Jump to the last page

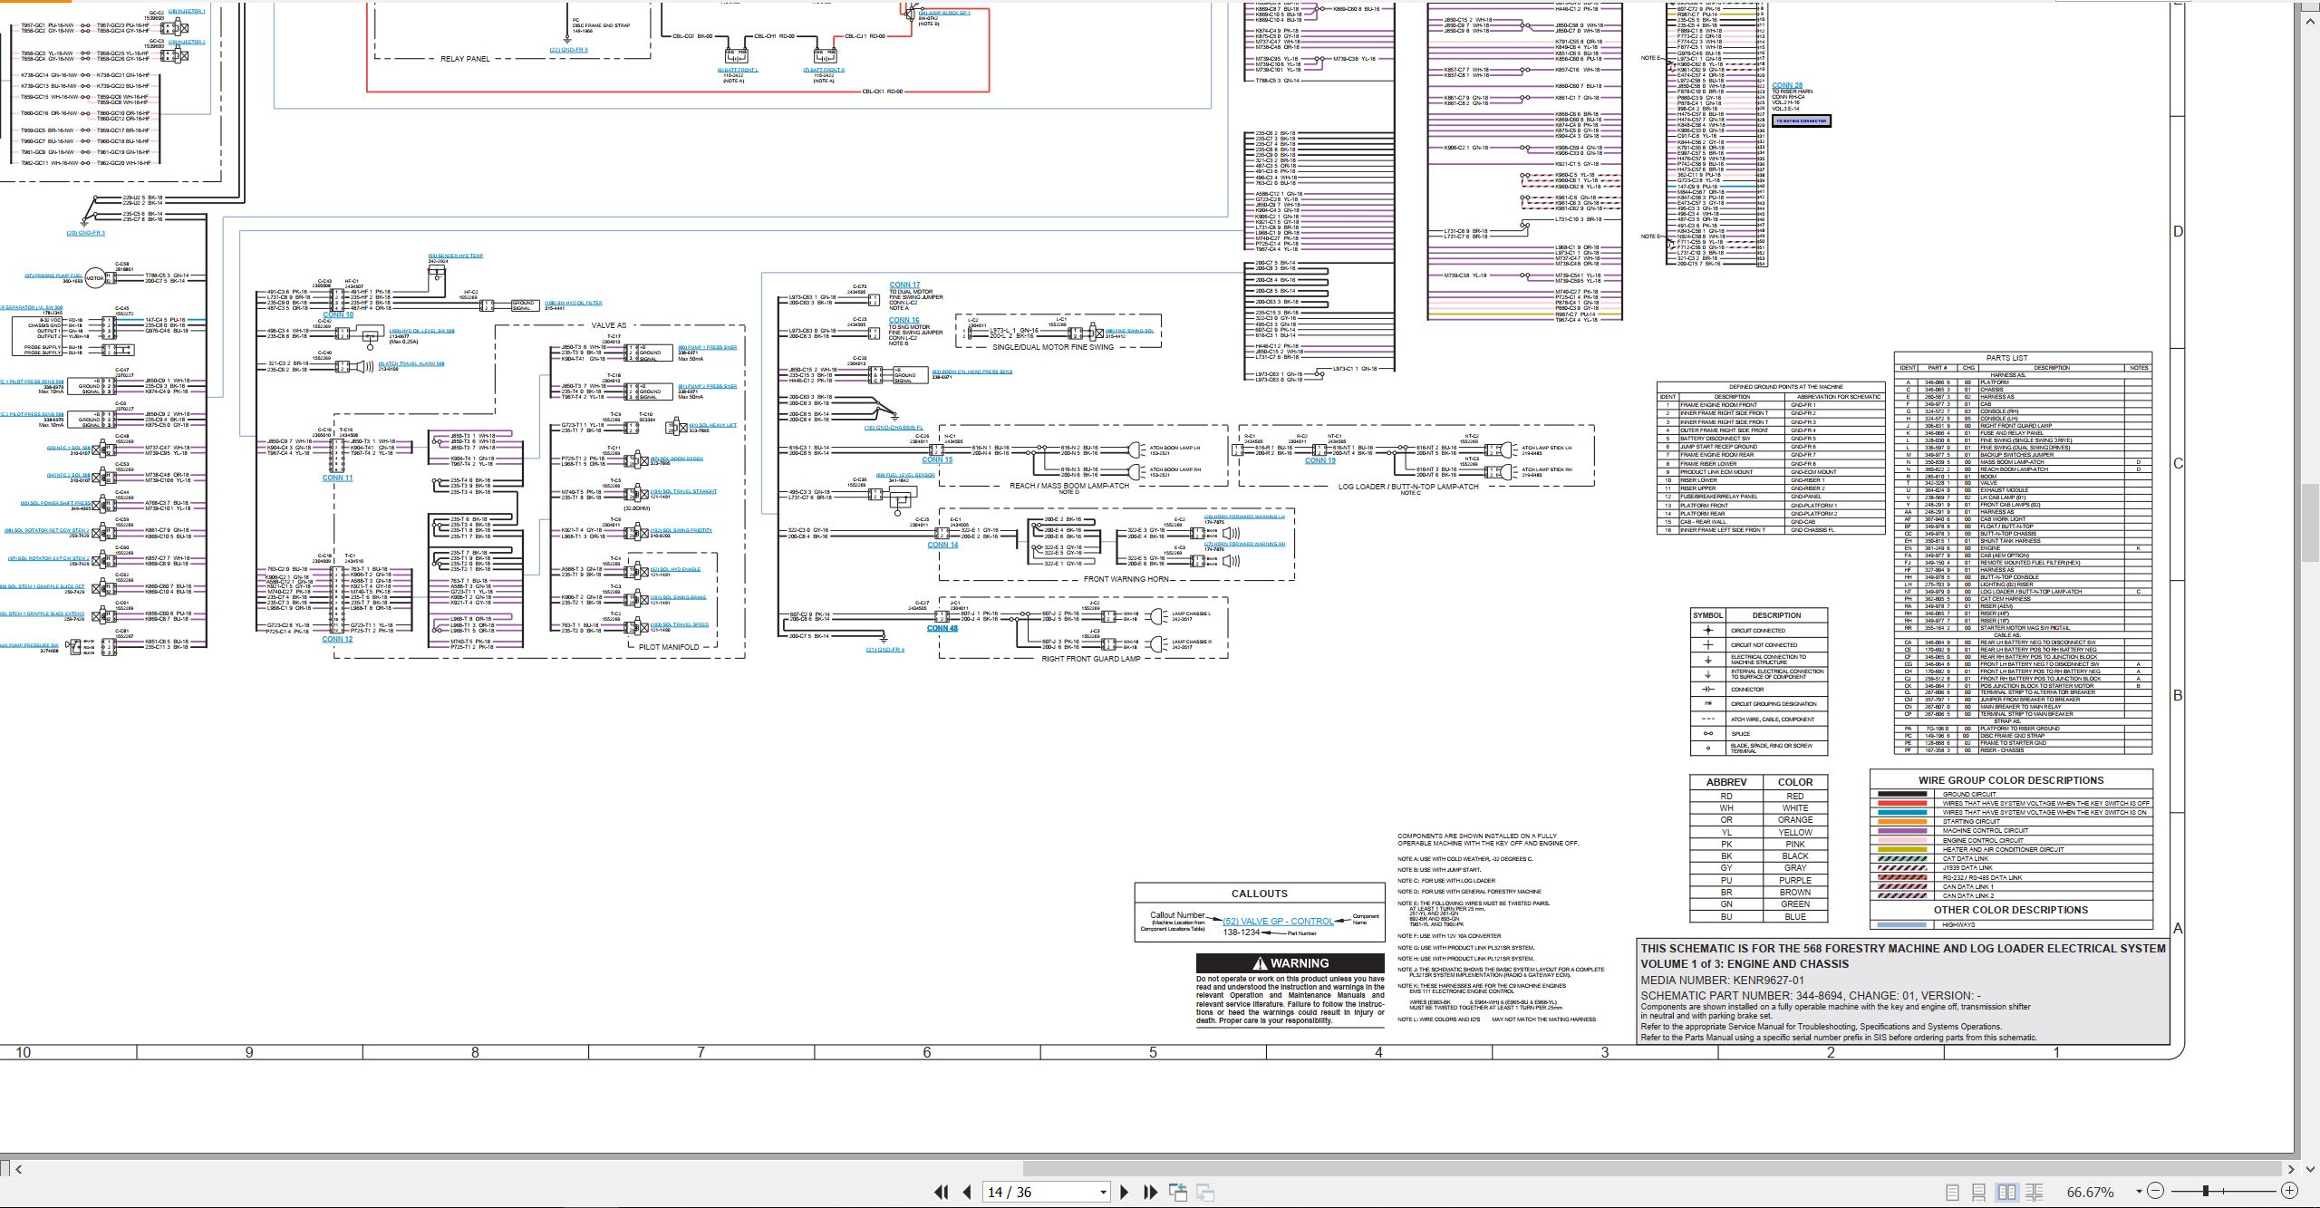click(1150, 1192)
